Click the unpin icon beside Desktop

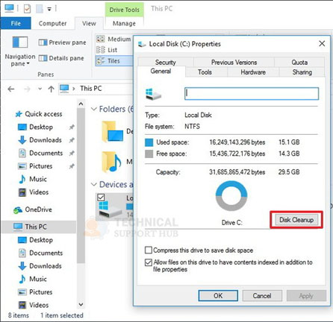click(x=72, y=127)
